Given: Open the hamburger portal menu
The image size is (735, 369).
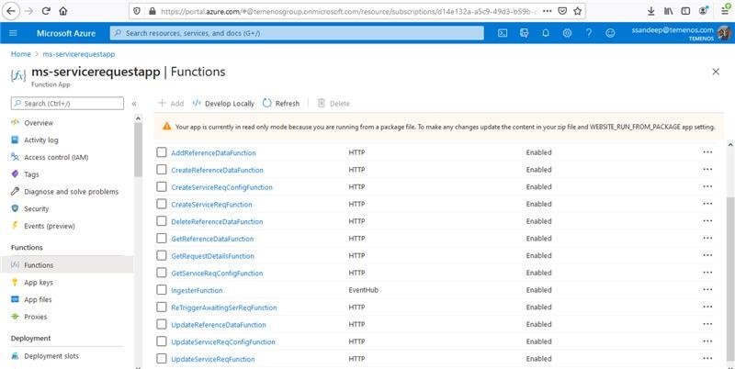Looking at the screenshot, I should (x=14, y=33).
